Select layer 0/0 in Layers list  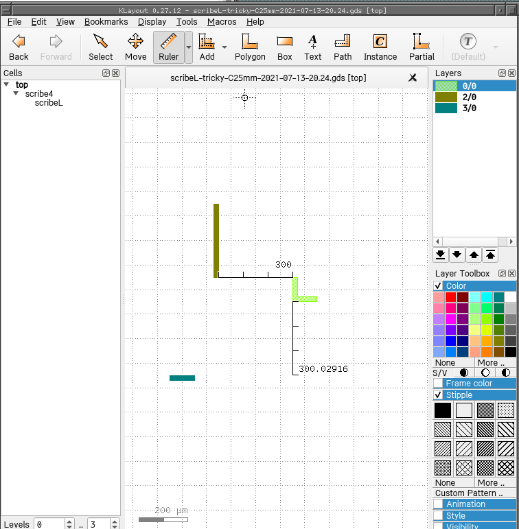(474, 86)
